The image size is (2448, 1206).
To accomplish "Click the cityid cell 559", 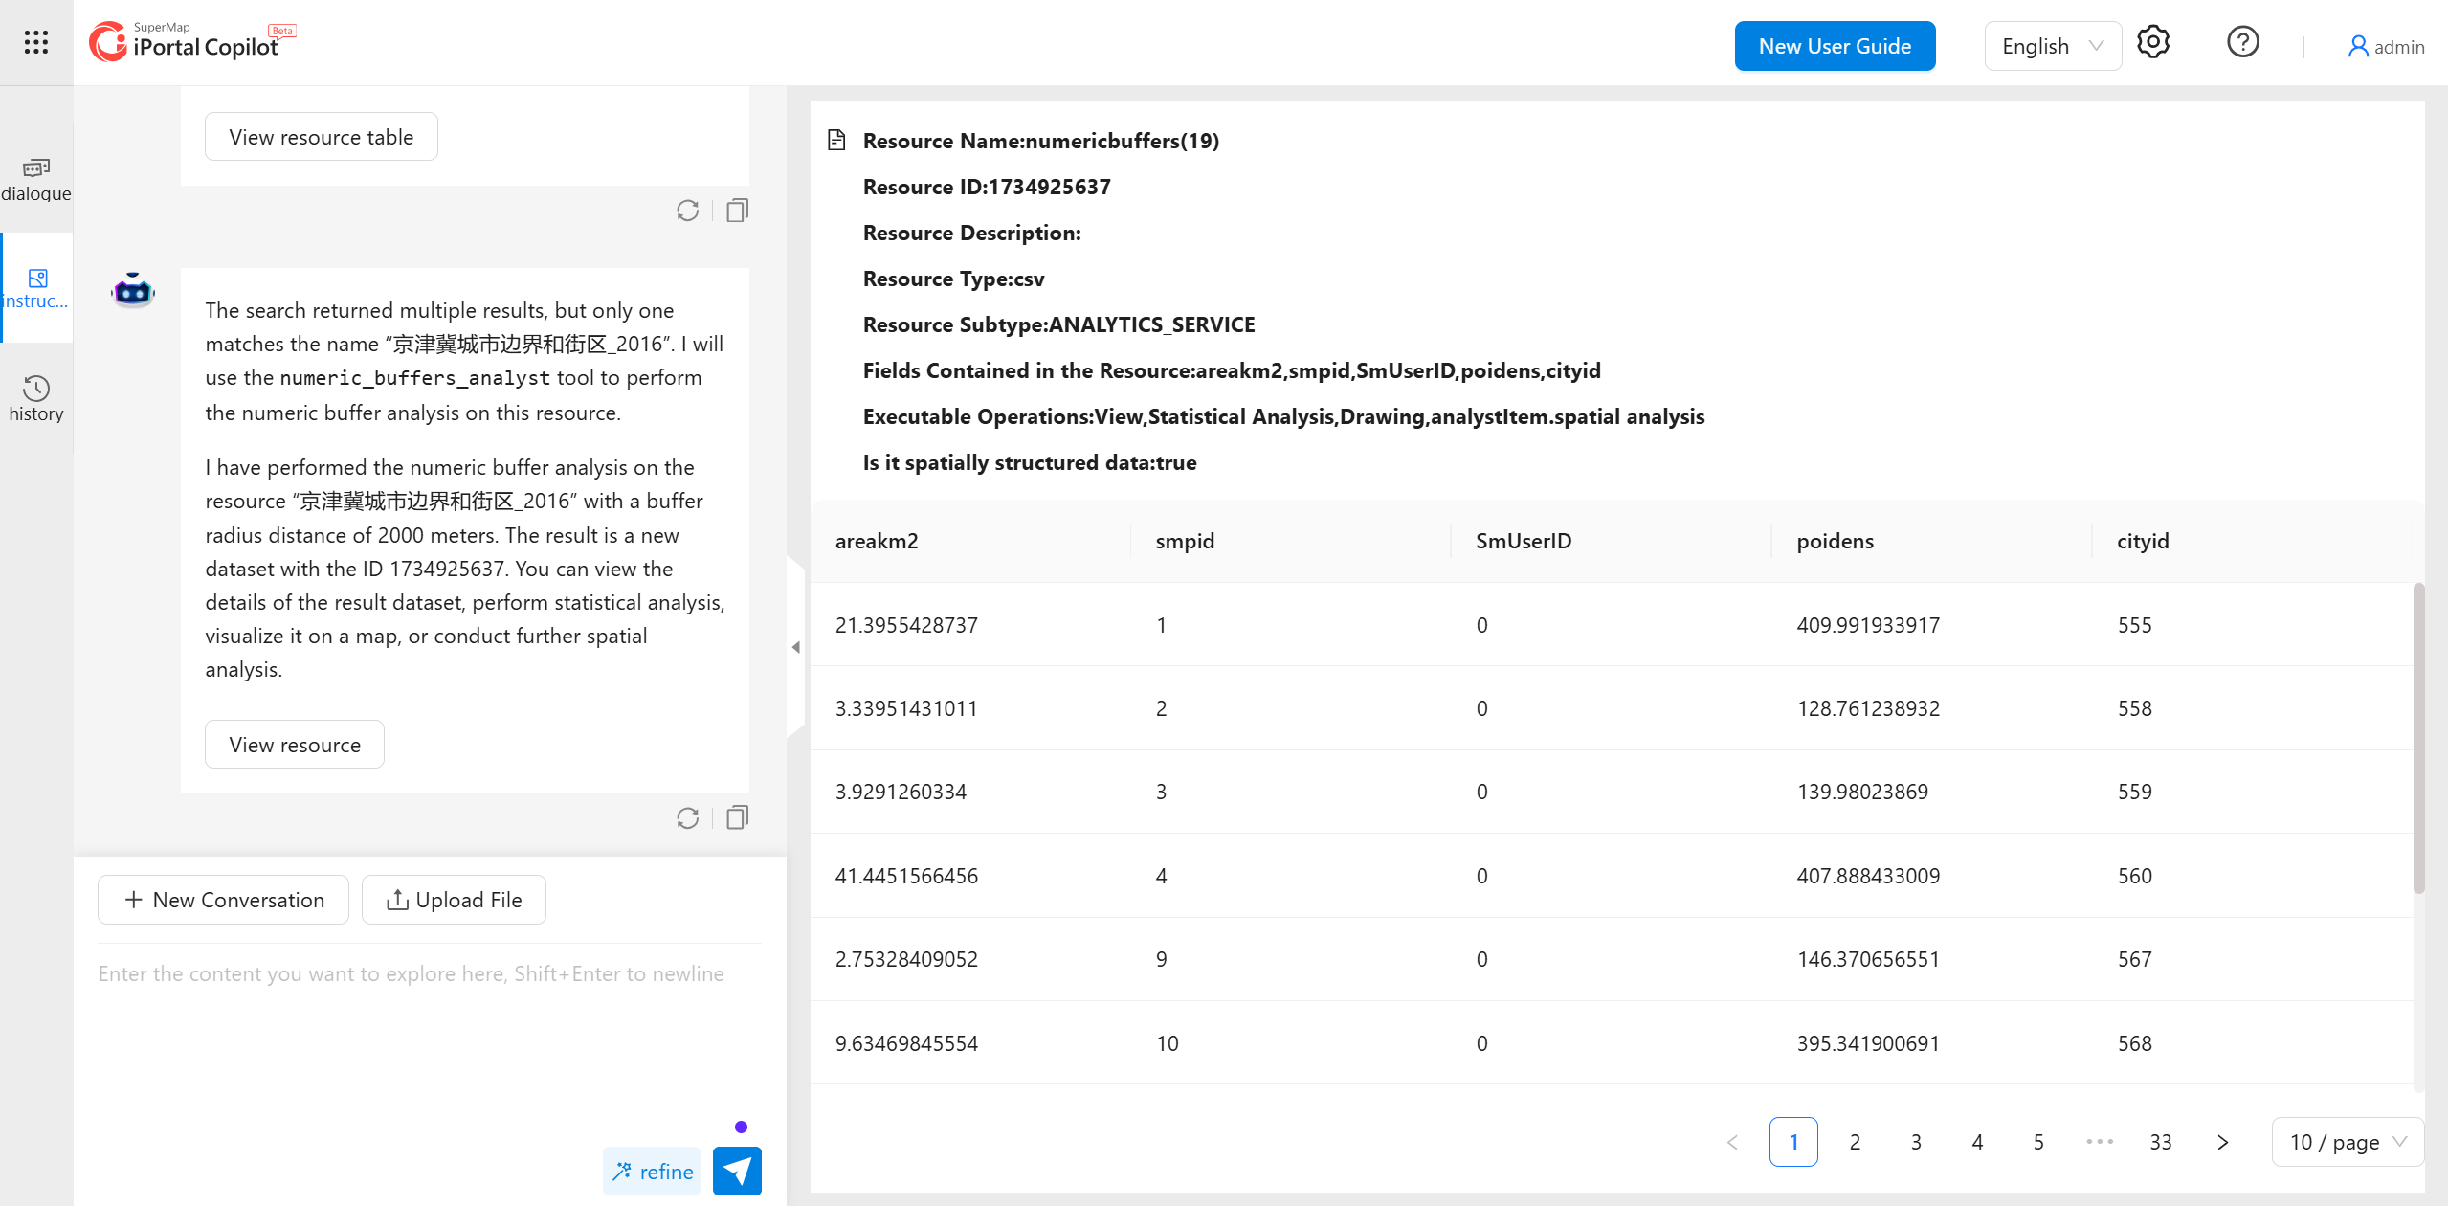I will tap(2134, 792).
